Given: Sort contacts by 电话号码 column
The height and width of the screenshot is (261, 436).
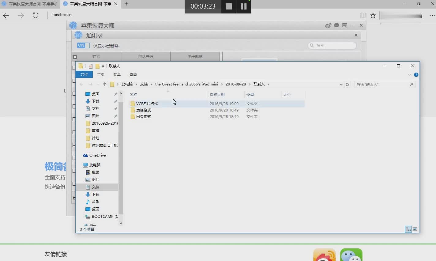Looking at the screenshot, I should point(146,56).
